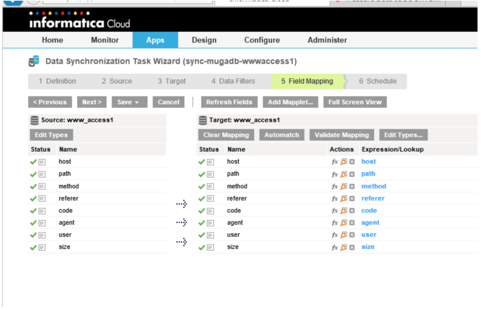Image resolution: width=481 pixels, height=310 pixels.
Task: Clear the mapping for the method field
Action: [x=352, y=186]
